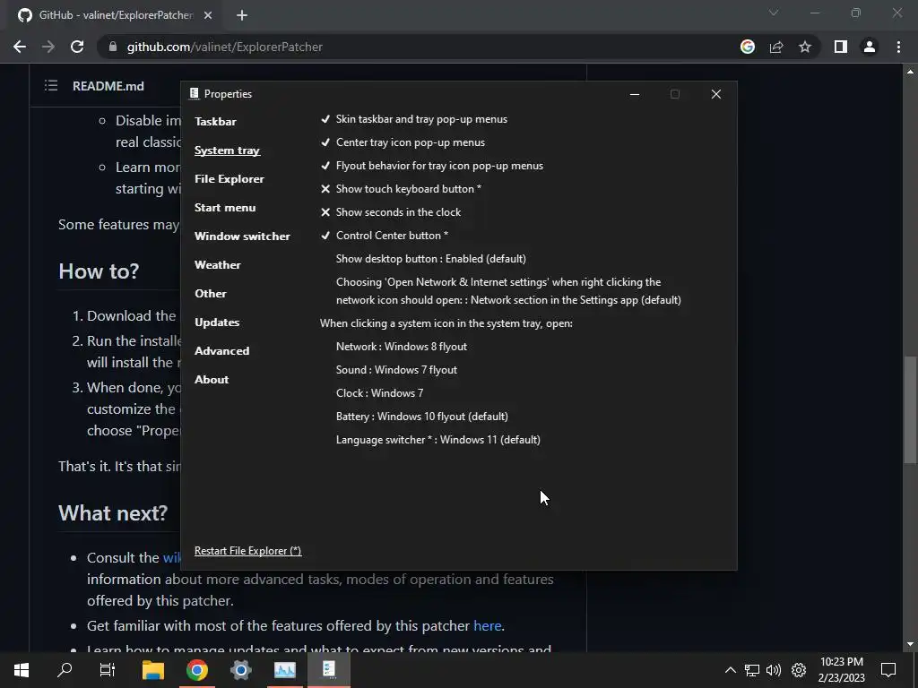Click the page vertical scrollbar thumb

[x=910, y=409]
